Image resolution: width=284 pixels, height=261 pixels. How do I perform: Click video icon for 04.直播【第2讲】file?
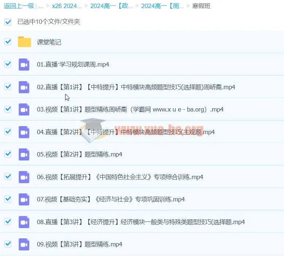pyautogui.click(x=24, y=132)
